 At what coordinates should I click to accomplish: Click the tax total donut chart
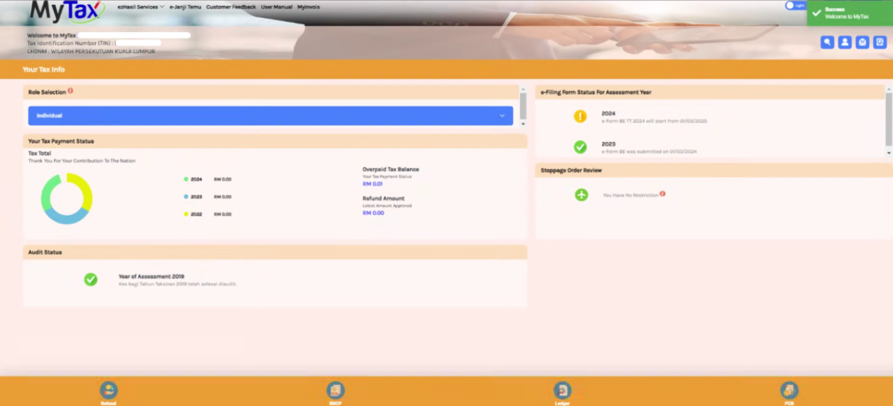point(66,199)
